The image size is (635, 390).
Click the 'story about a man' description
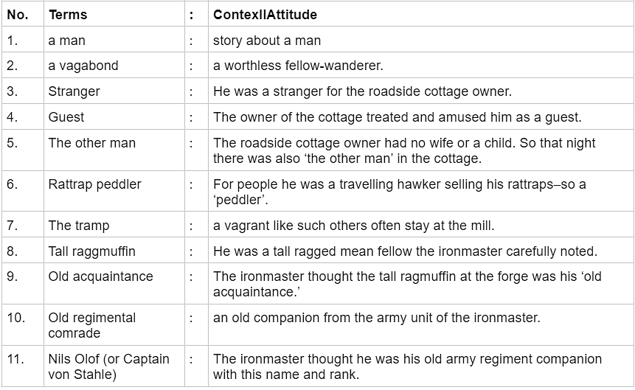point(267,40)
